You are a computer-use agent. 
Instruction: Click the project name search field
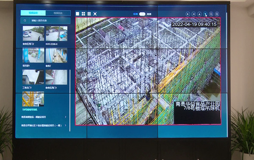[x=46, y=21]
